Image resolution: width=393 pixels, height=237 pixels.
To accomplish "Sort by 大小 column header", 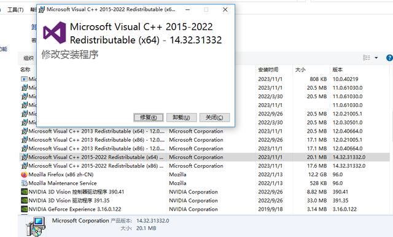I will [300, 69].
